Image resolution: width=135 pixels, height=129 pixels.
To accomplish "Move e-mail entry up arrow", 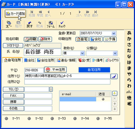I will pos(115,104).
